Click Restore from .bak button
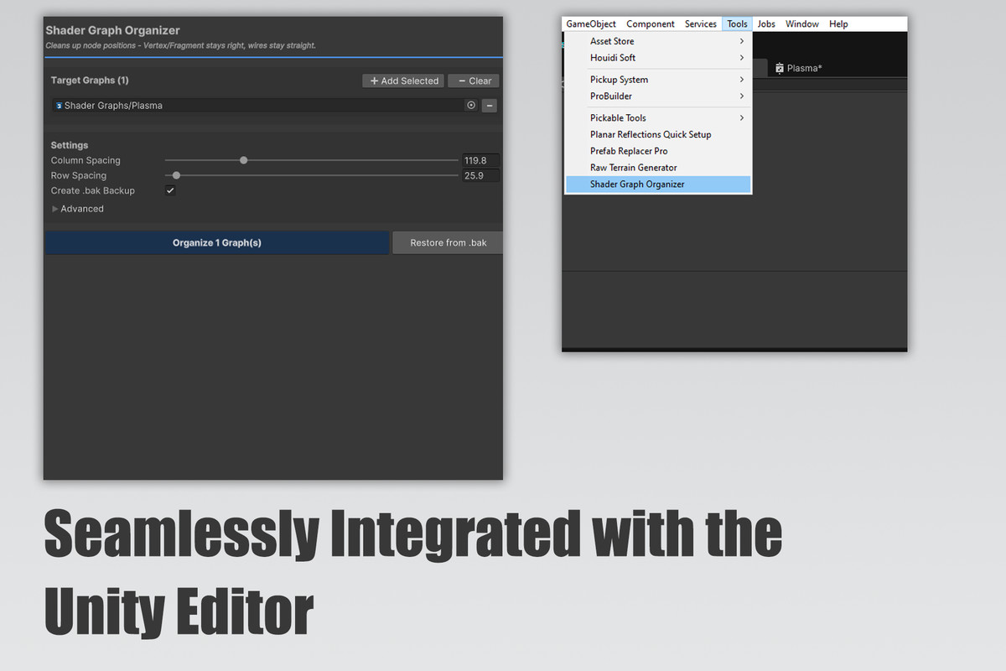Viewport: 1006px width, 671px height. (448, 242)
